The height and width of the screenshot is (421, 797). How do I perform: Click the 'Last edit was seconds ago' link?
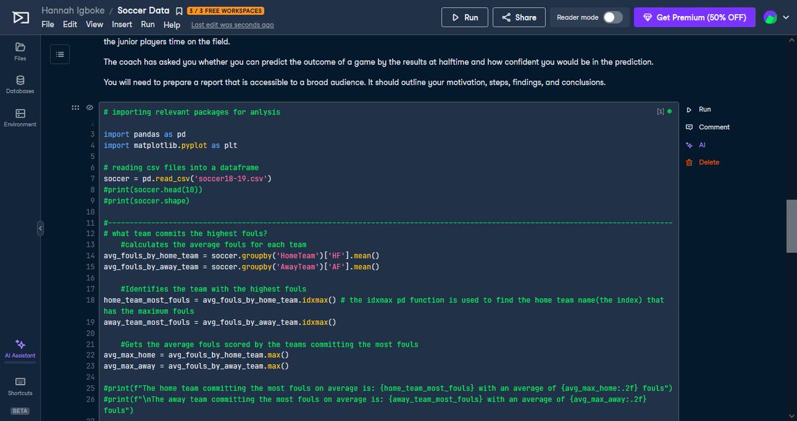coord(232,25)
